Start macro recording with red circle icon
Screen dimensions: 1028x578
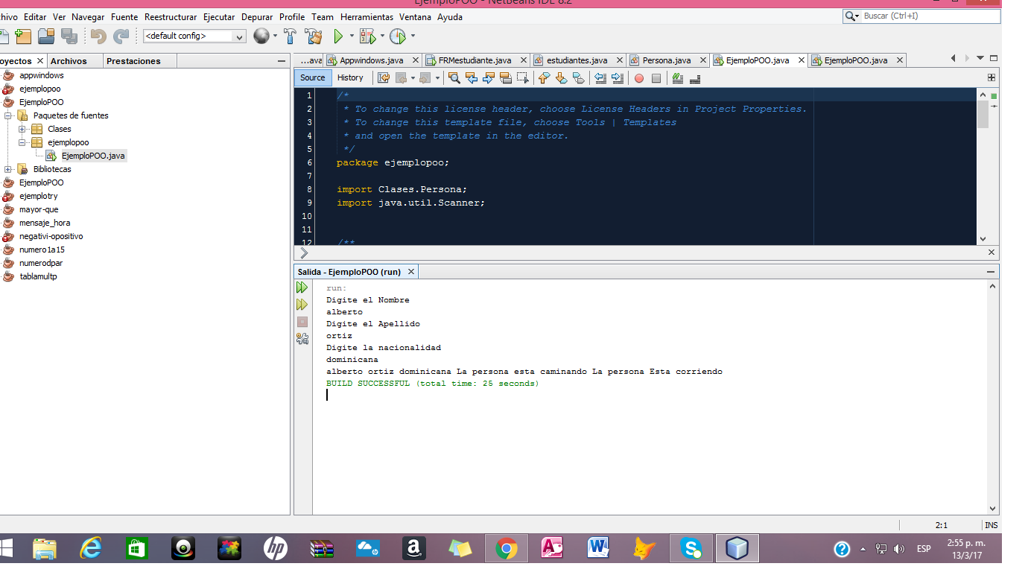[638, 78]
